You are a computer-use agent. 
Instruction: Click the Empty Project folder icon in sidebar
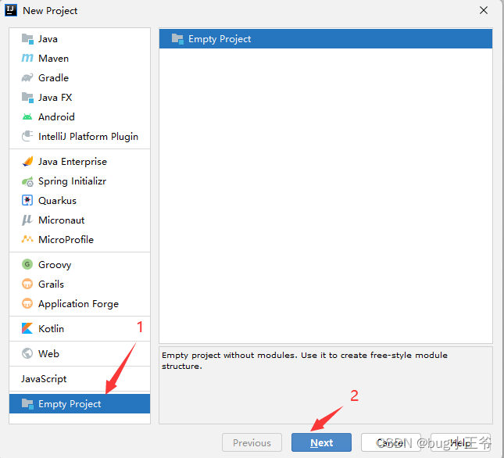pos(27,404)
